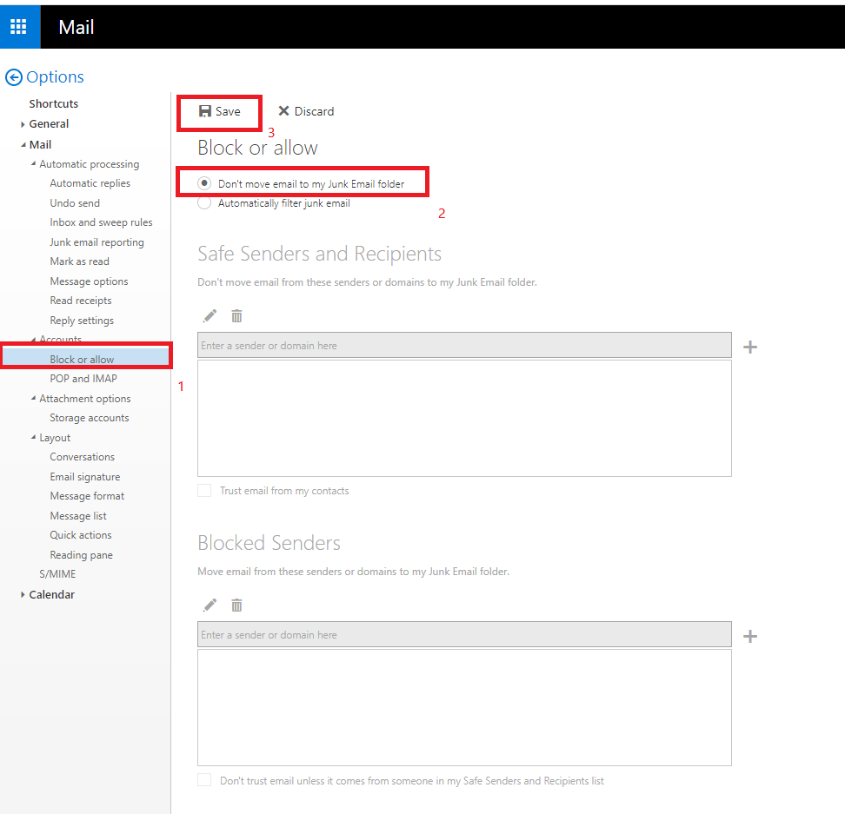Click the pencil edit icon under Safe Senders
Screen dimensions: 845x814
[210, 316]
